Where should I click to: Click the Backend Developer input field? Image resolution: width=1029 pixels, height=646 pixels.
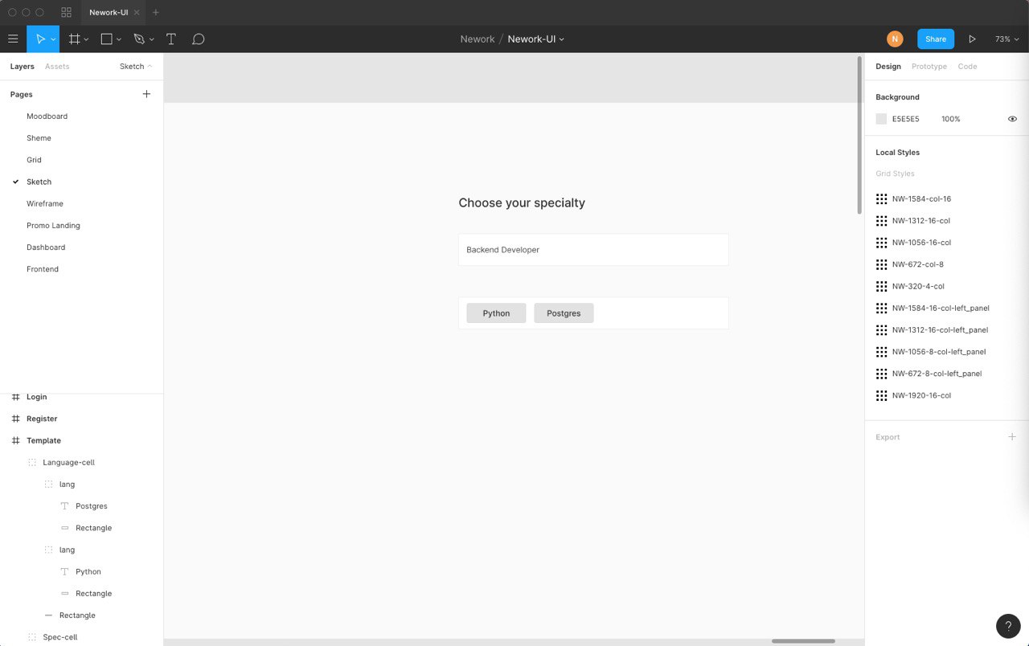593,250
